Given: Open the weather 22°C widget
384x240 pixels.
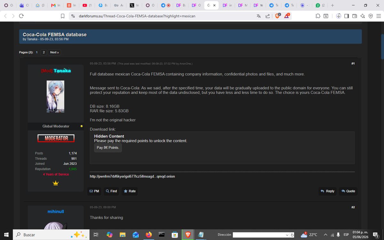Looking at the screenshot, I should (309, 235).
